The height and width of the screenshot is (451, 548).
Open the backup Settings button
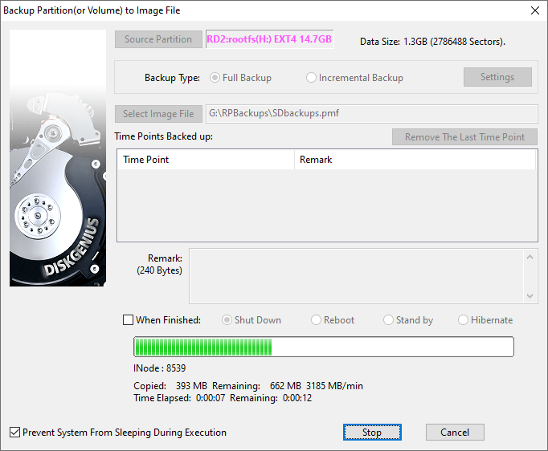click(497, 77)
